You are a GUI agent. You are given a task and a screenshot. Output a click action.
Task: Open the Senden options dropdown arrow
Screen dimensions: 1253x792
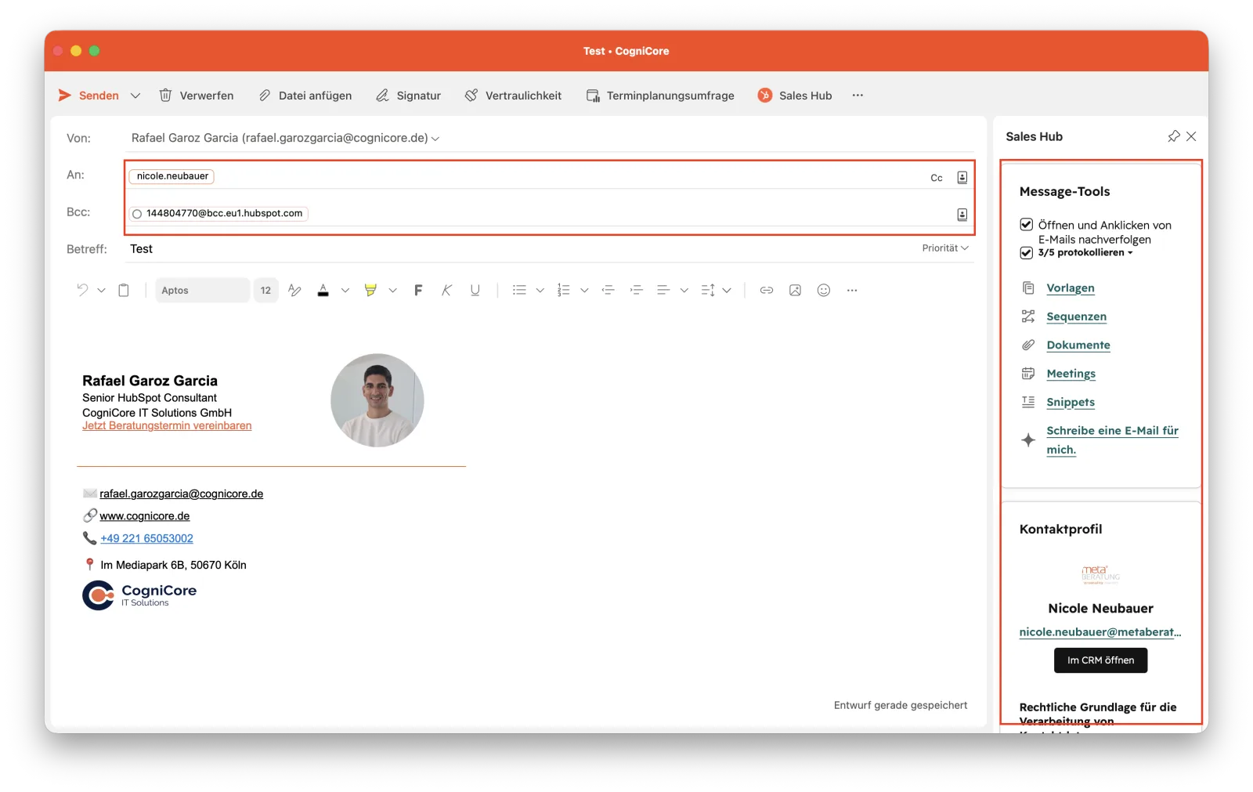(135, 96)
